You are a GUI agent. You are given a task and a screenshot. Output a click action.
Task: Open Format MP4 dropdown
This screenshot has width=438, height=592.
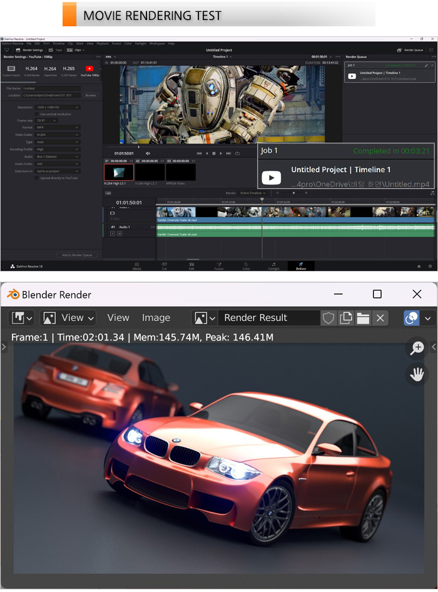tap(58, 128)
